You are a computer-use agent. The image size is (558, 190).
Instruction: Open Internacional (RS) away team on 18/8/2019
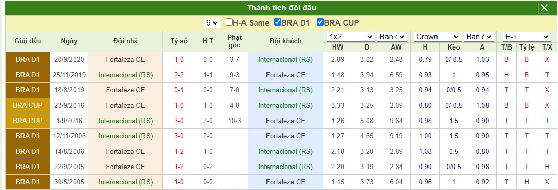tap(286, 90)
